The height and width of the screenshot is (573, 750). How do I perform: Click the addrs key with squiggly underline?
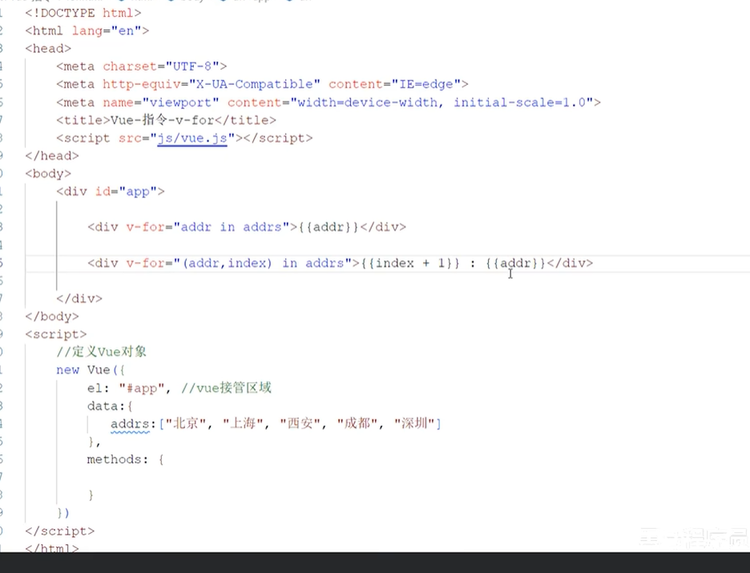[x=130, y=424]
